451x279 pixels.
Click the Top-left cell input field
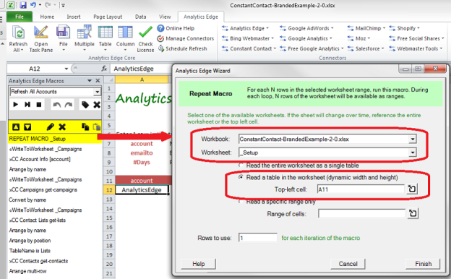click(x=361, y=189)
